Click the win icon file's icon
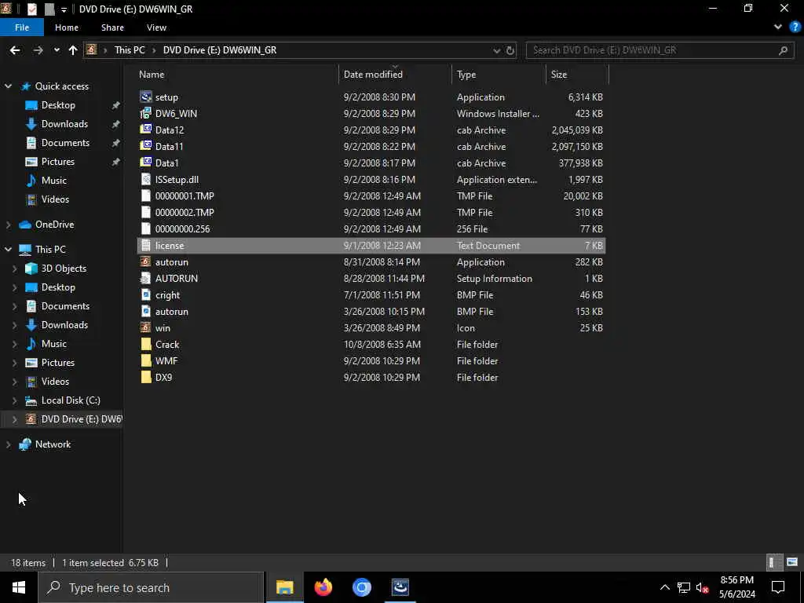The image size is (804, 603). coord(146,327)
